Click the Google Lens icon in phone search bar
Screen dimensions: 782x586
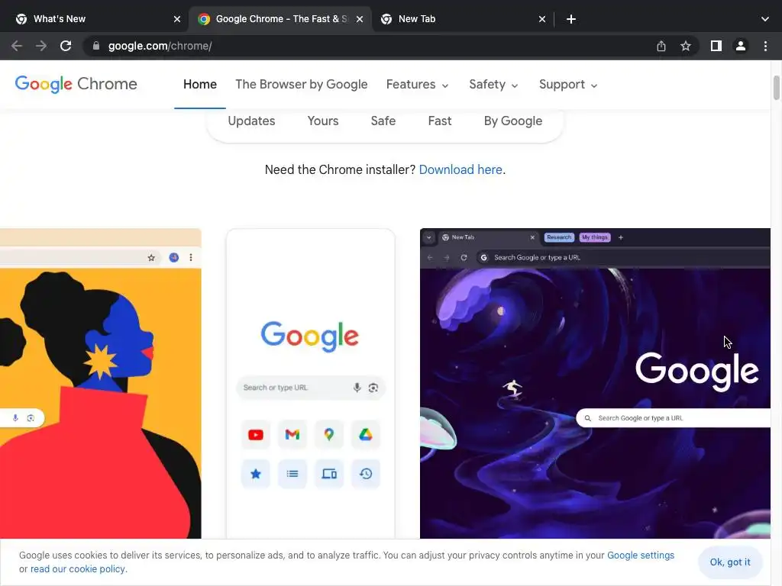point(373,388)
